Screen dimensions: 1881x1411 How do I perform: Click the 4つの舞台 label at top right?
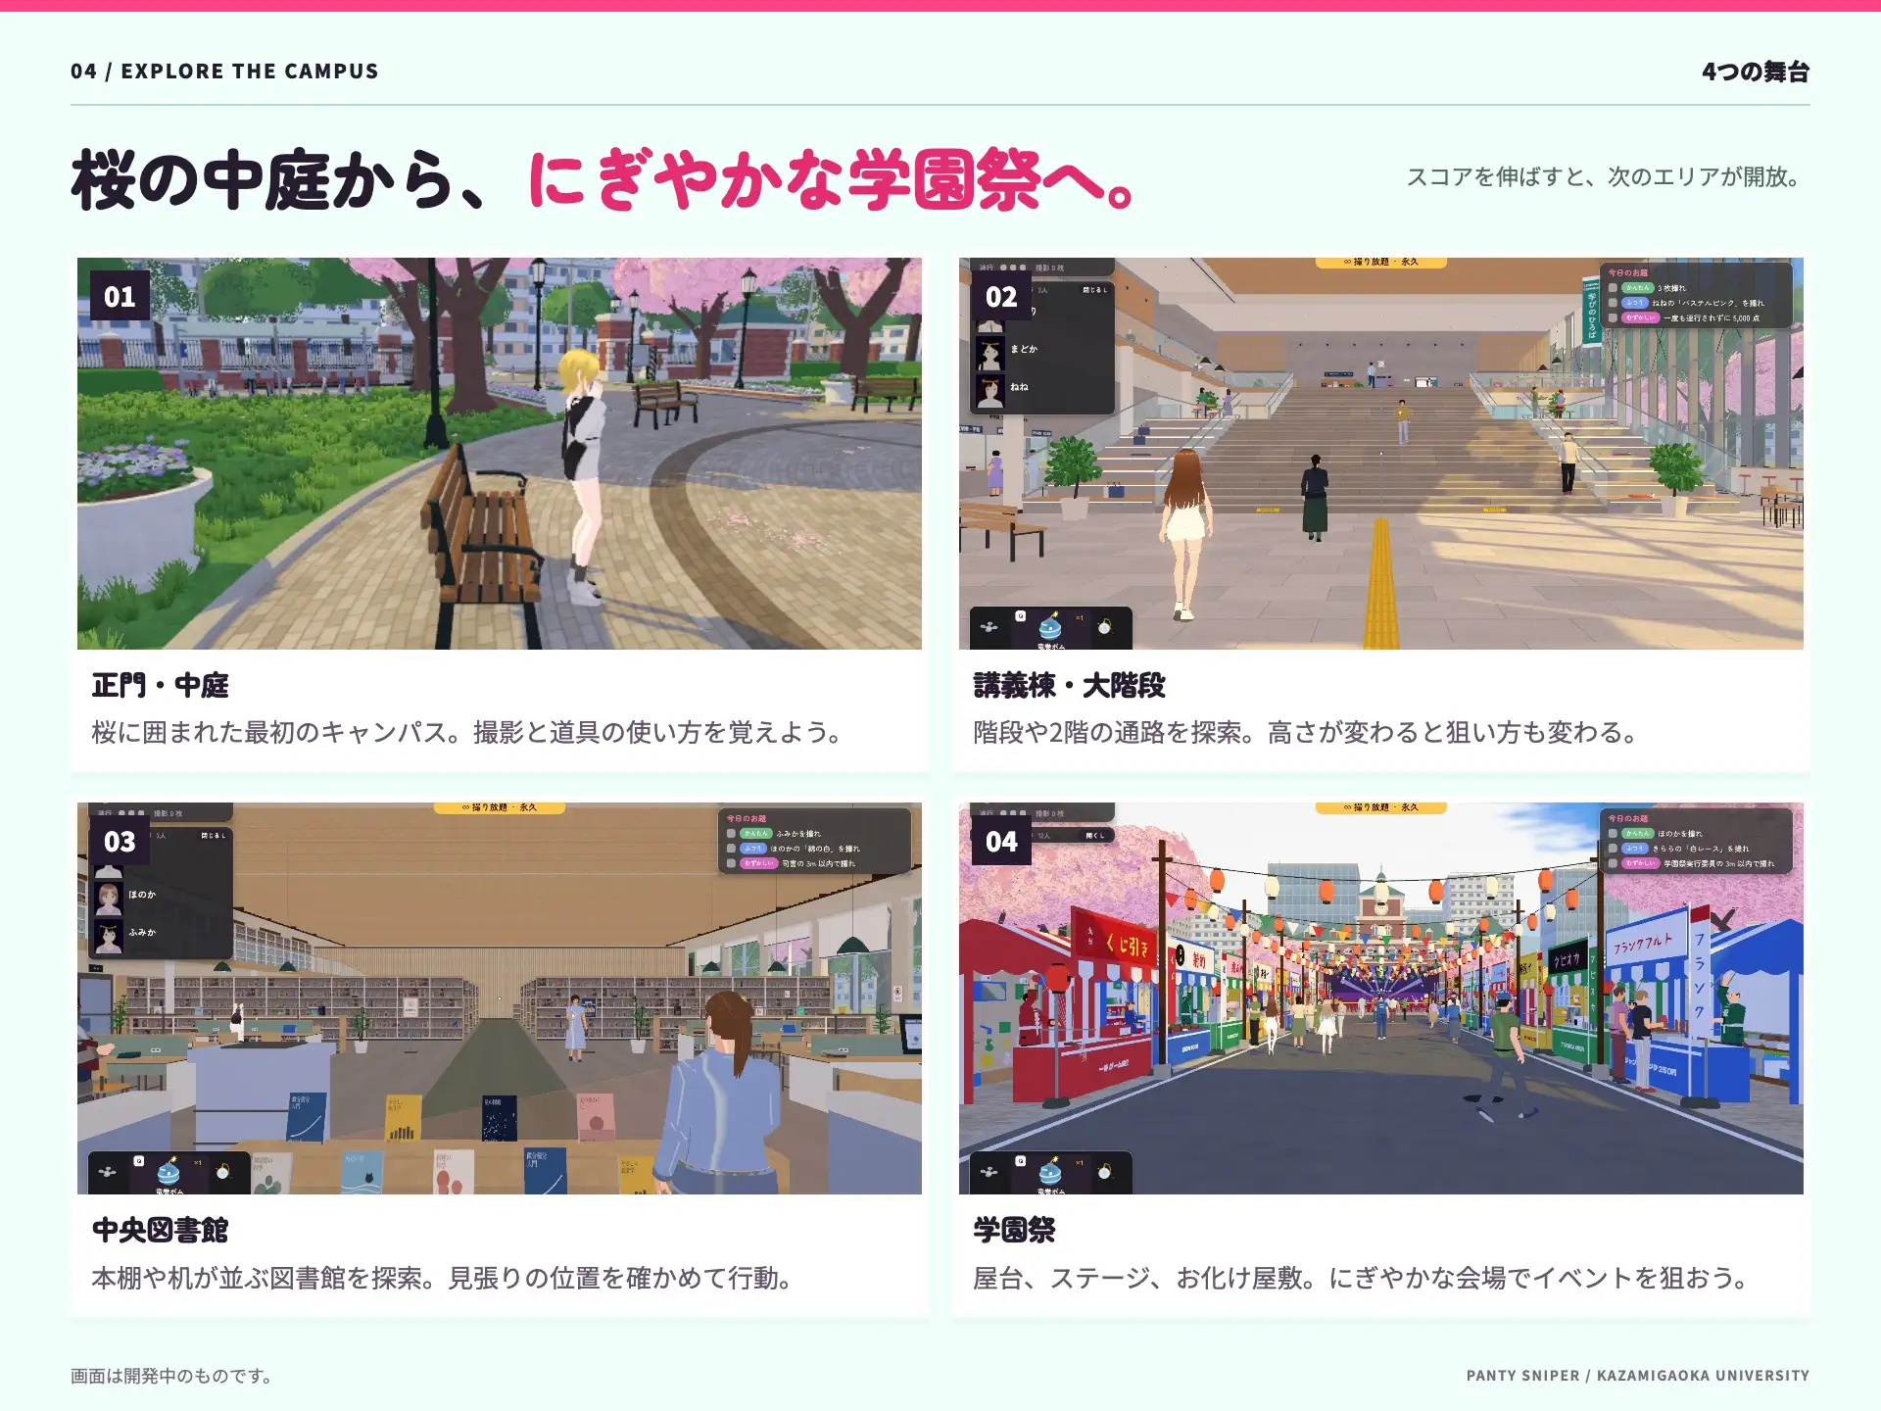click(1756, 72)
